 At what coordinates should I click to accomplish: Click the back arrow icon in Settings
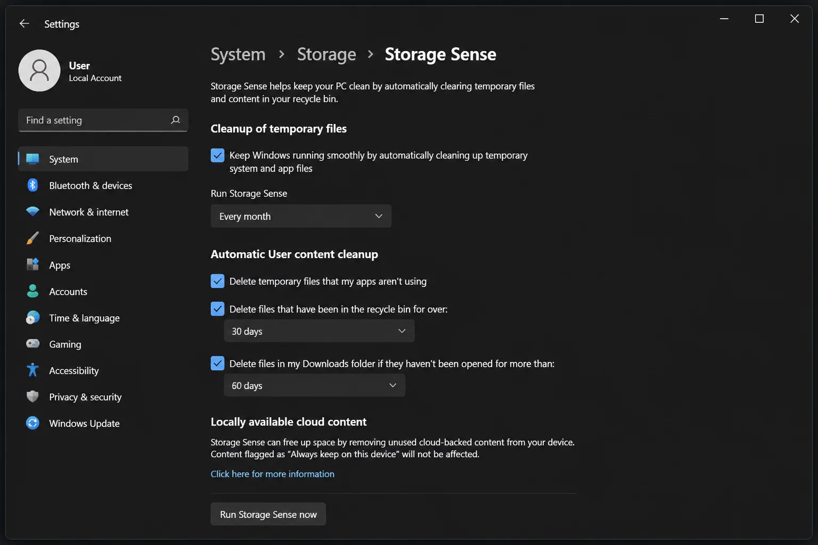(24, 23)
